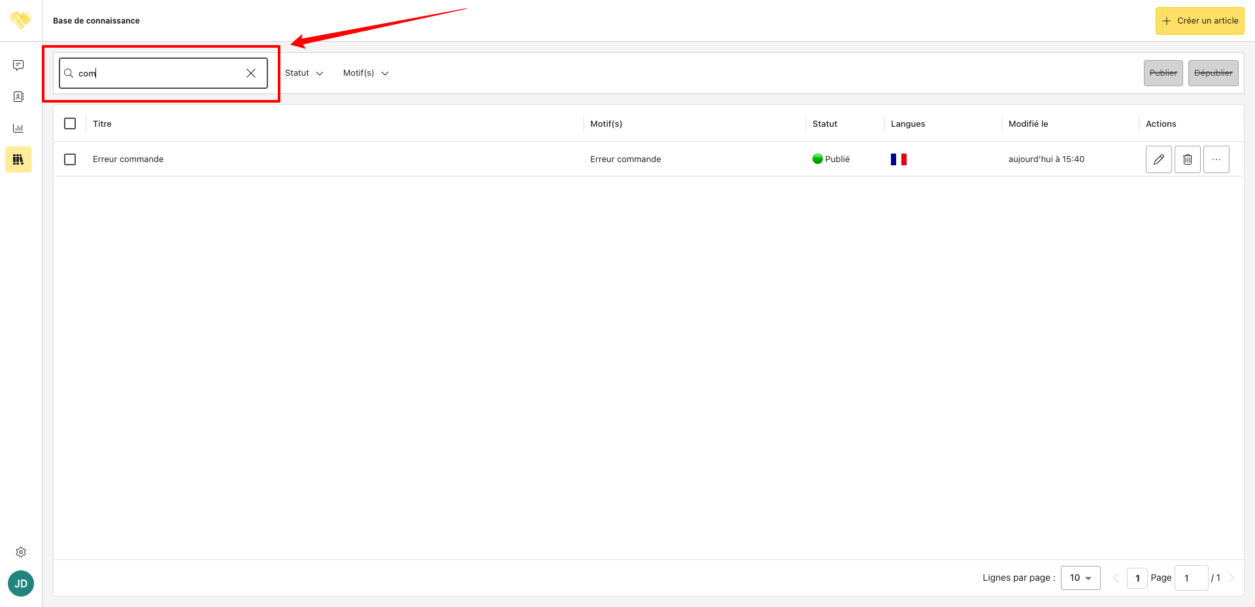Open the knowledge base library icon
The width and height of the screenshot is (1255, 607).
tap(18, 159)
